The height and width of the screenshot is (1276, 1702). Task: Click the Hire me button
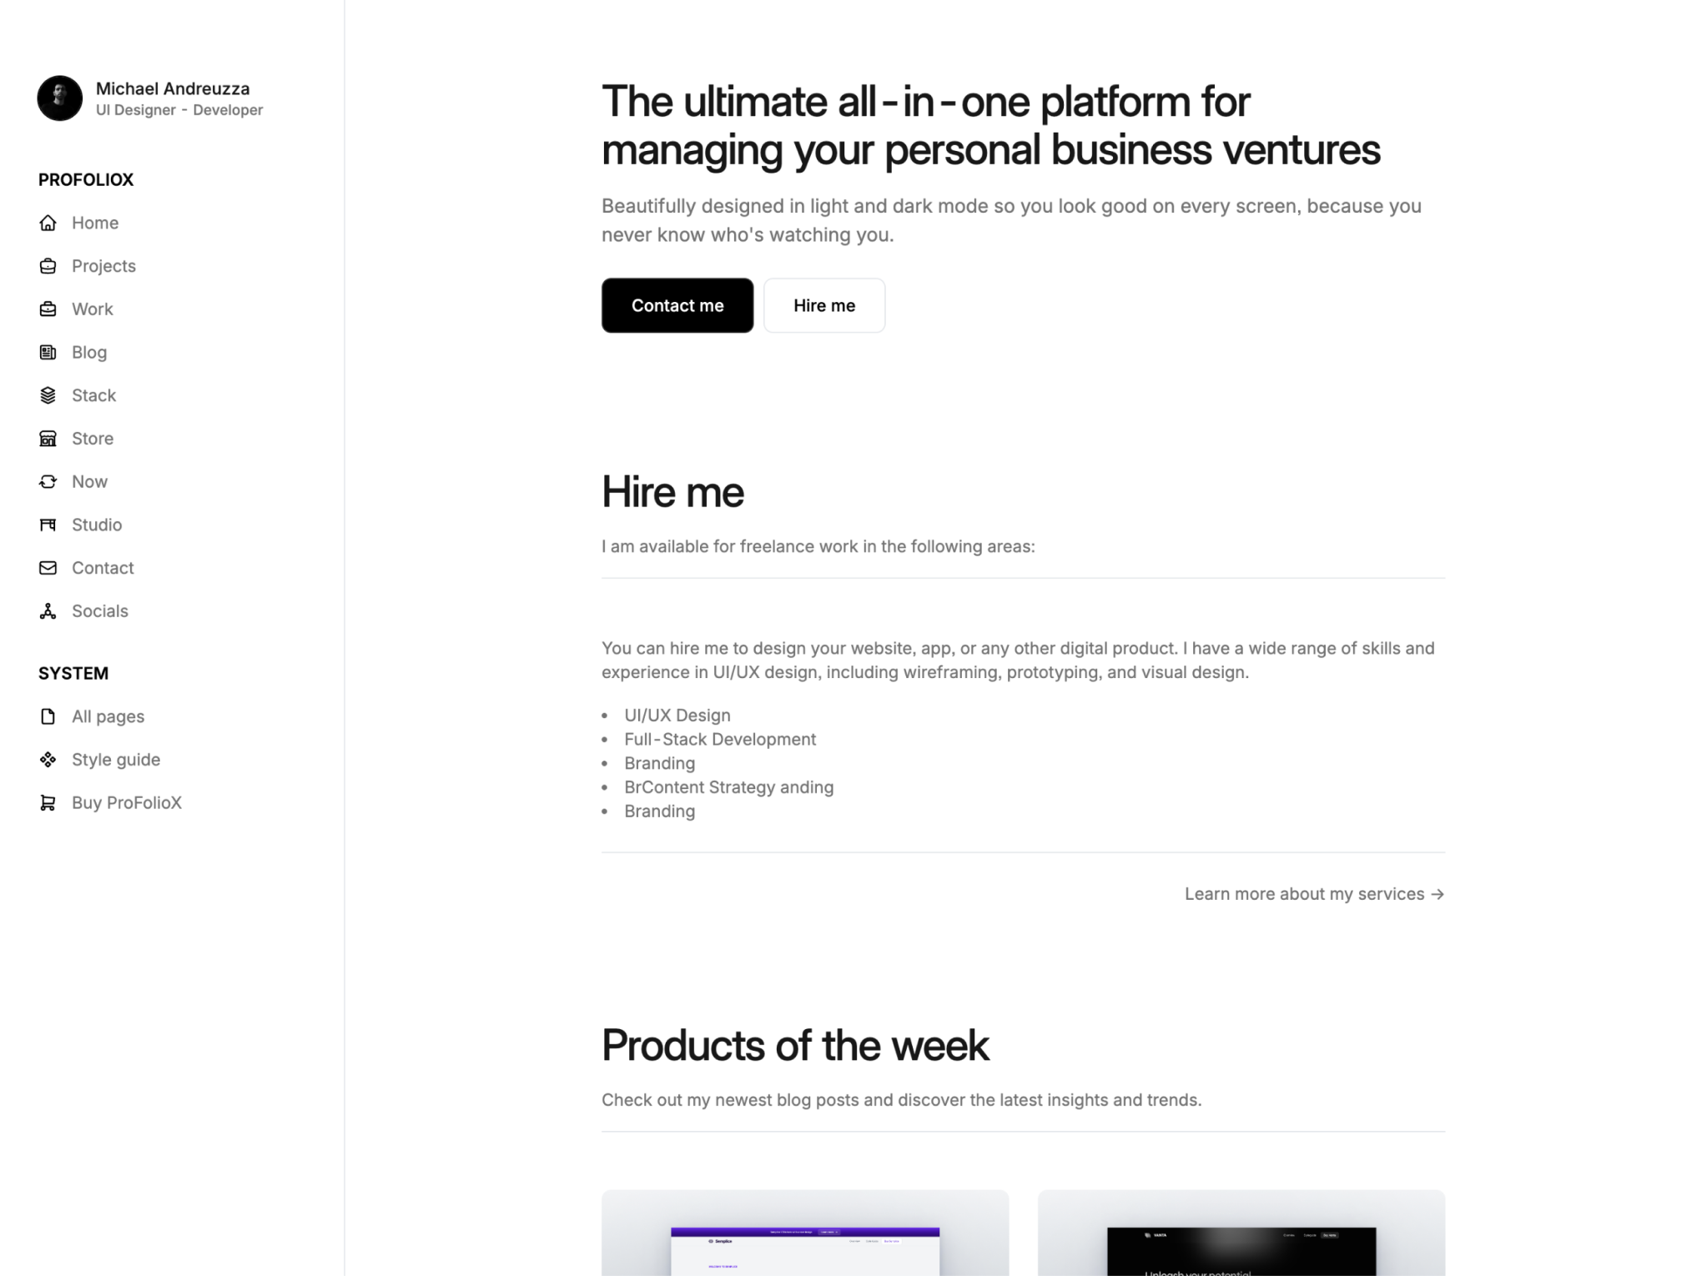pos(823,304)
